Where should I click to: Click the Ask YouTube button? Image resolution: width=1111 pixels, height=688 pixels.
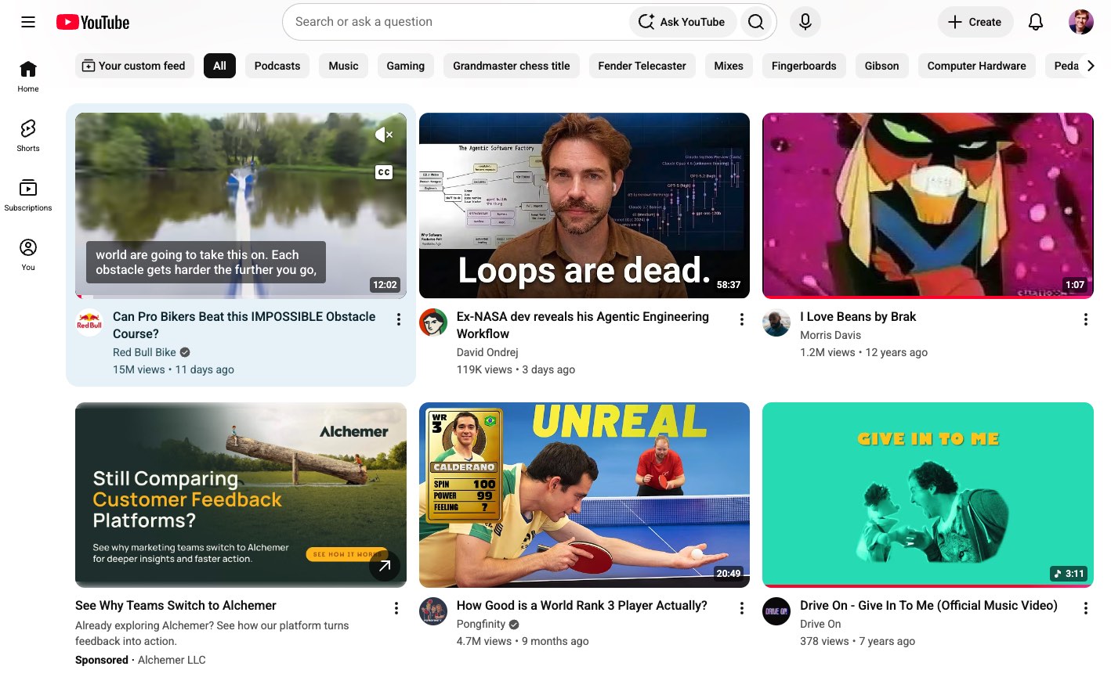(x=682, y=22)
